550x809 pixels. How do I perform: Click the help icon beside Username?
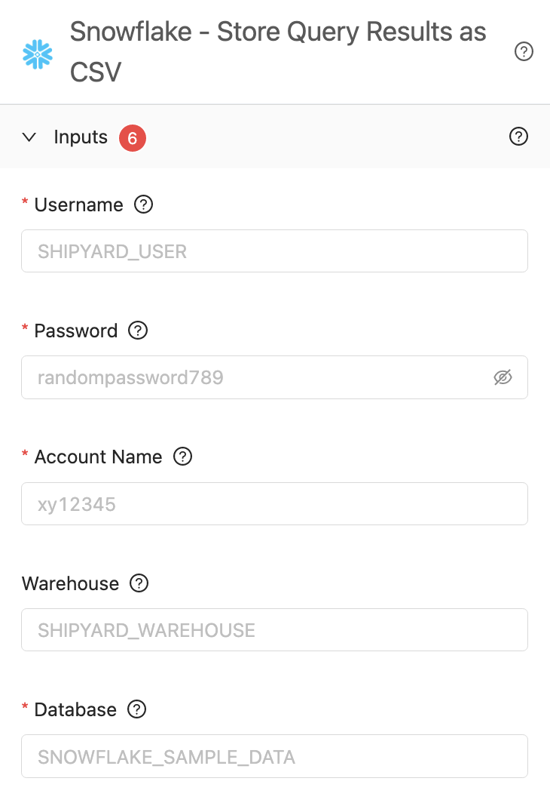(x=144, y=205)
